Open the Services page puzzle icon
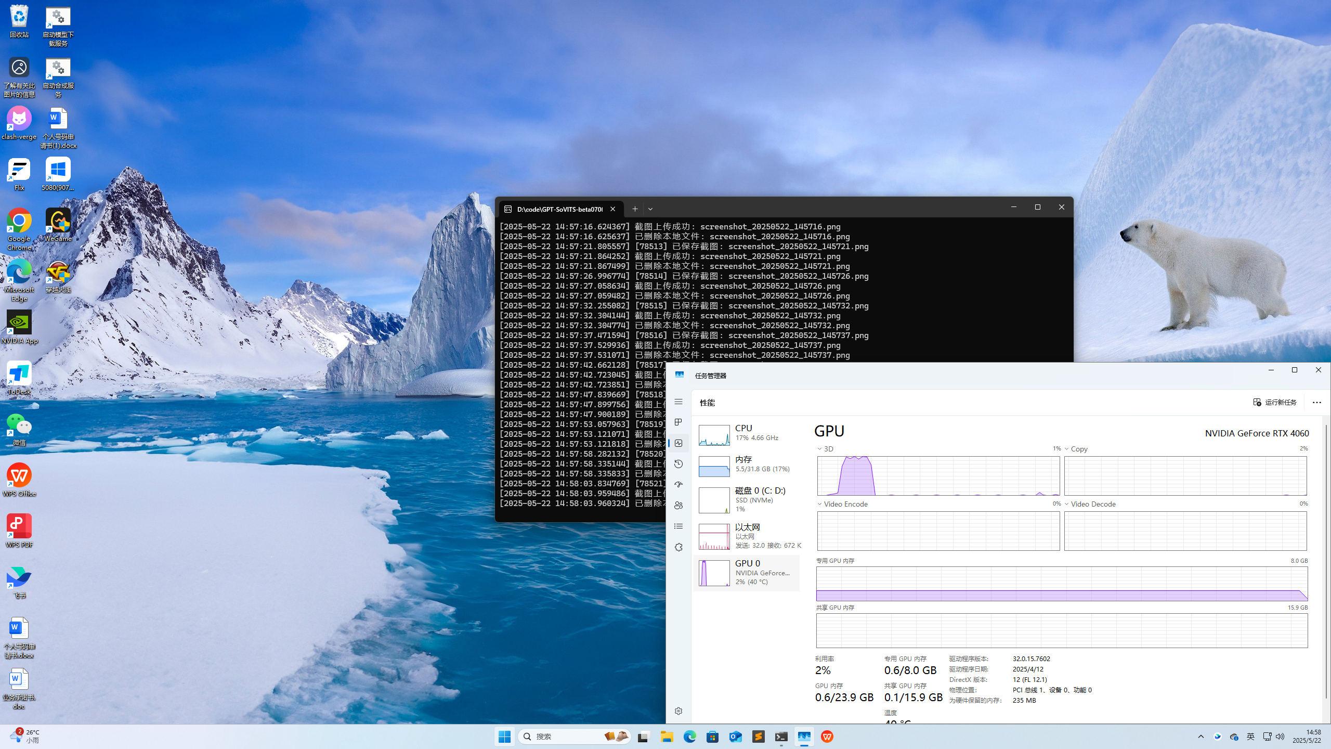This screenshot has width=1331, height=749. coord(678,547)
